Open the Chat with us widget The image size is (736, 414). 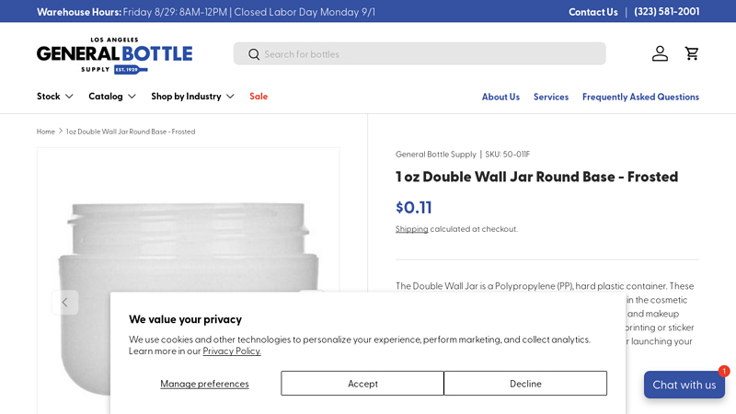point(684,385)
